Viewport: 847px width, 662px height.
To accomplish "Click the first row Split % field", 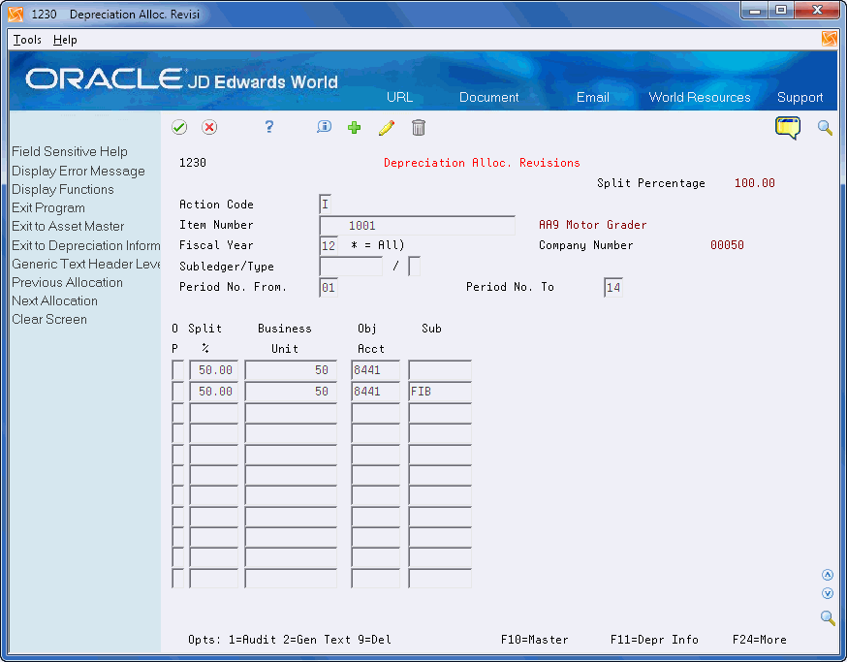I will click(x=214, y=370).
